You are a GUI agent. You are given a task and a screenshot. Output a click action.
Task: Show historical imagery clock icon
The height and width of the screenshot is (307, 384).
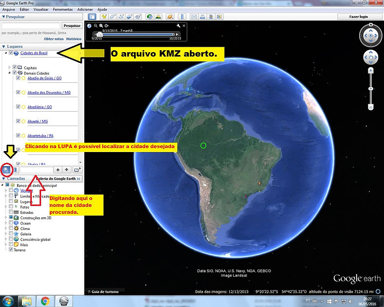pos(150,17)
